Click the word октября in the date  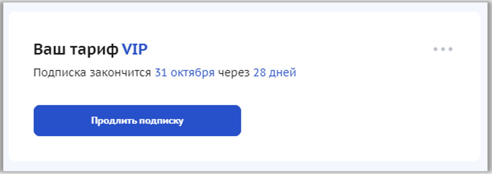[192, 73]
